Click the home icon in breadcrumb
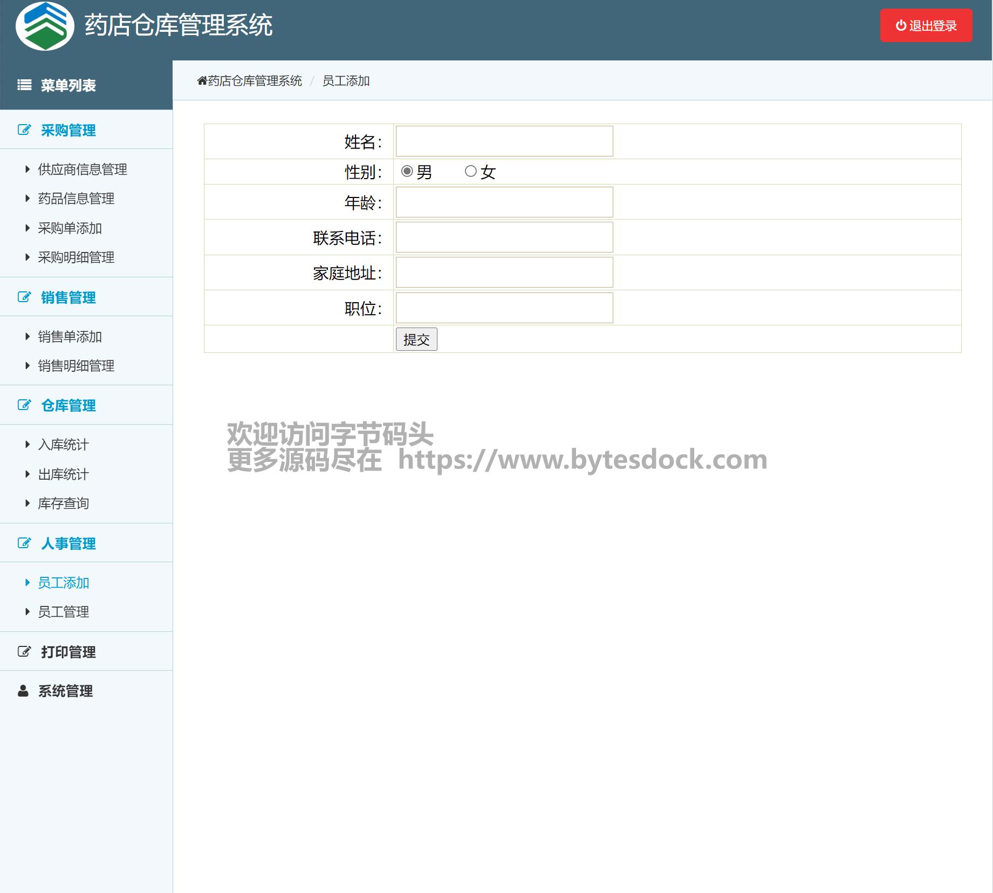993x893 pixels. tap(202, 81)
